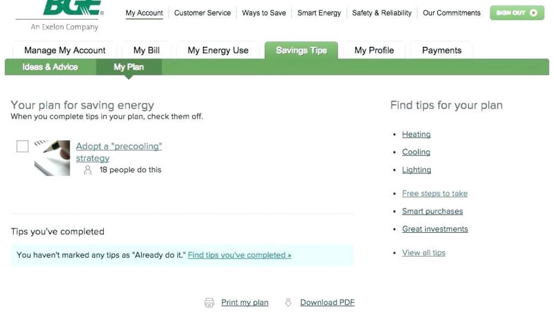The height and width of the screenshot is (324, 554).
Task: Click the person icon near 18 people
Action: pos(88,170)
